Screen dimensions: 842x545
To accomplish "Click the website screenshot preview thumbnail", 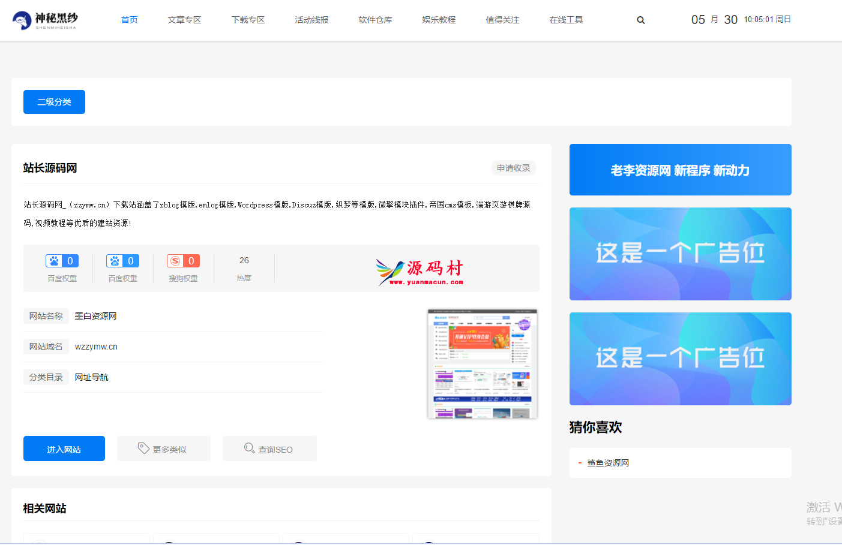I will click(482, 363).
